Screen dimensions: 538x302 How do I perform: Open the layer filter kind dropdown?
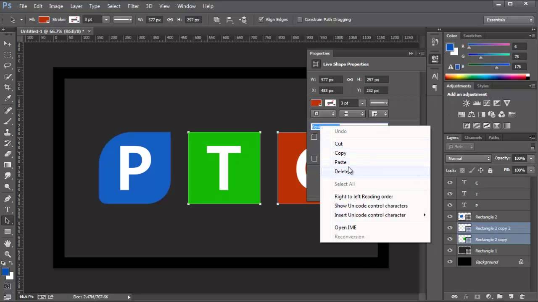[x=460, y=146]
